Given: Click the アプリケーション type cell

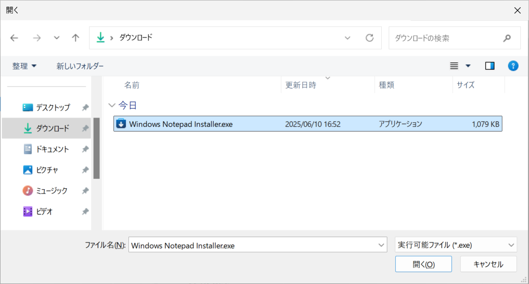Looking at the screenshot, I should 400,124.
